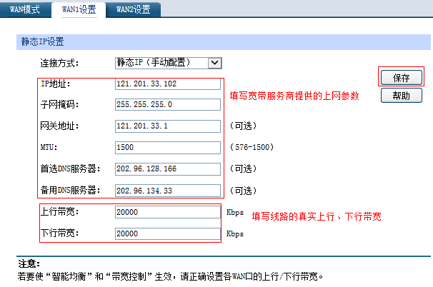The height and width of the screenshot is (287, 433).
Task: Expand the 连接方式 dropdown arrow
Action: point(214,63)
